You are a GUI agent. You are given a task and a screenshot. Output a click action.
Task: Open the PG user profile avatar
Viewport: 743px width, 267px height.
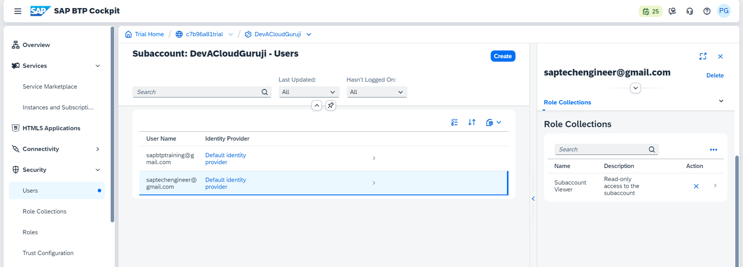(724, 11)
